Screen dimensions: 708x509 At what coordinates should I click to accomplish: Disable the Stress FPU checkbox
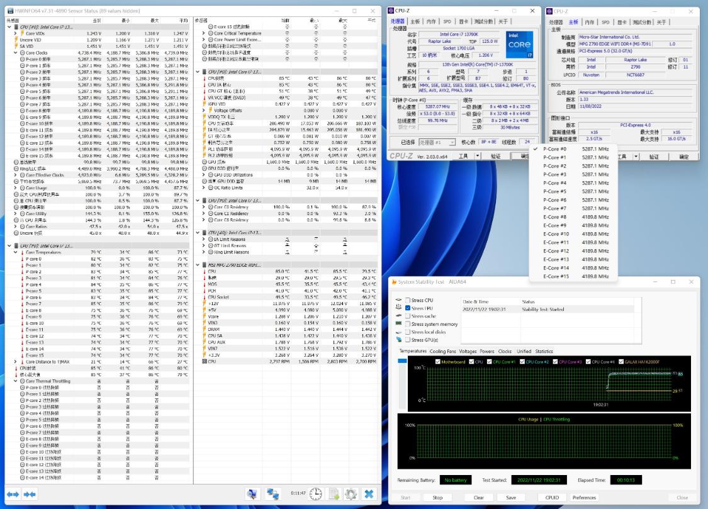[407, 308]
